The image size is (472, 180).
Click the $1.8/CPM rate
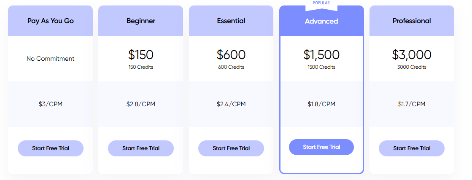(321, 104)
